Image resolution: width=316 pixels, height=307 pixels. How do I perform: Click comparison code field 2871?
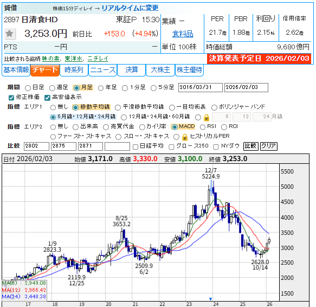point(91,146)
